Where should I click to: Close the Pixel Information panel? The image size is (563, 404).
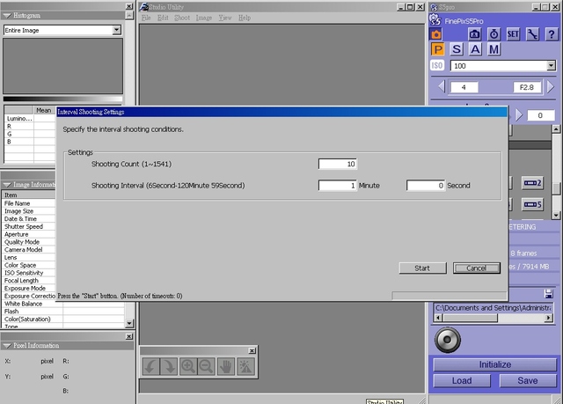[129, 336]
